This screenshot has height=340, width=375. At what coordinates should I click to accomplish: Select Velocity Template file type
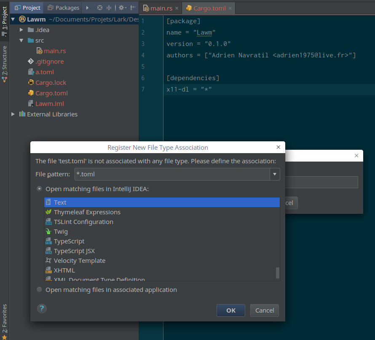[162, 261]
